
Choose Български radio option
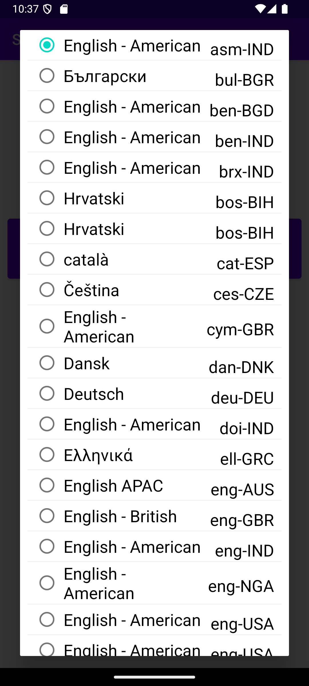tap(47, 76)
